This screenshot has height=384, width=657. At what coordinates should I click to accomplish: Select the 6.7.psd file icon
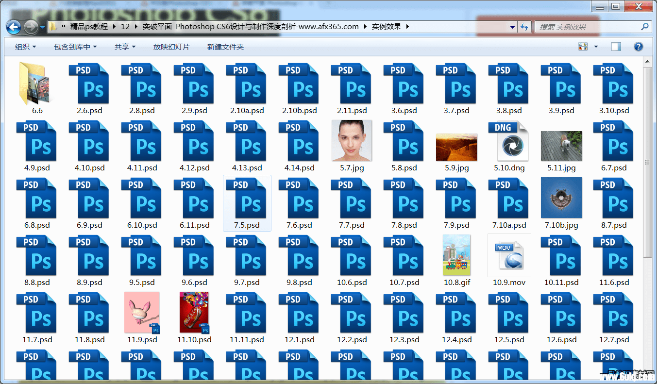(x=613, y=141)
